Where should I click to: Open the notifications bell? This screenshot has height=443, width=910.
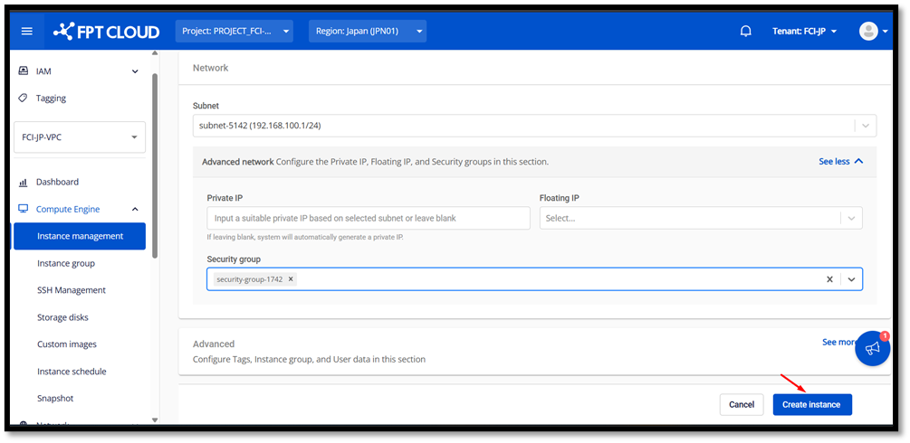point(746,31)
